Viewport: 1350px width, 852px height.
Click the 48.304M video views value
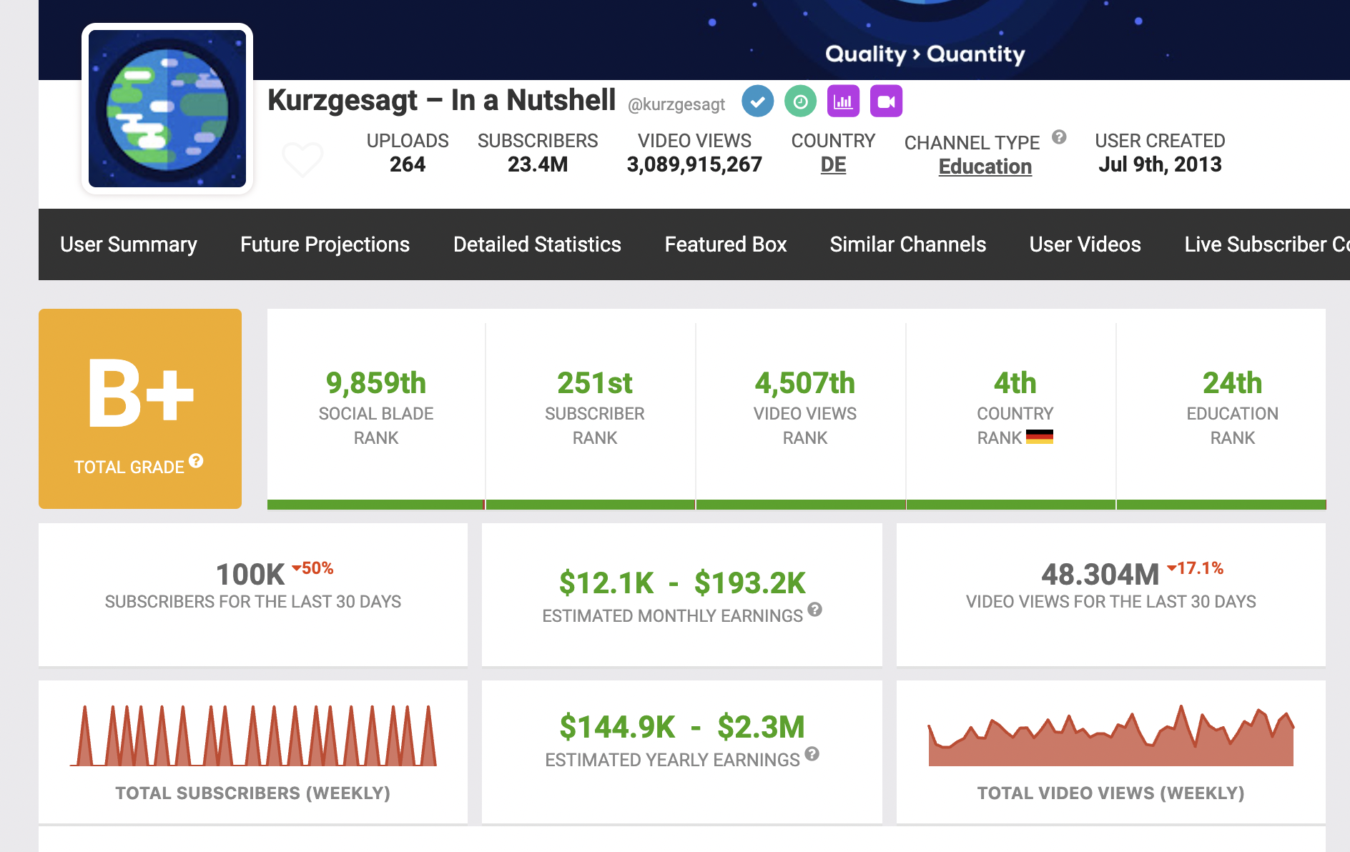(x=1100, y=574)
